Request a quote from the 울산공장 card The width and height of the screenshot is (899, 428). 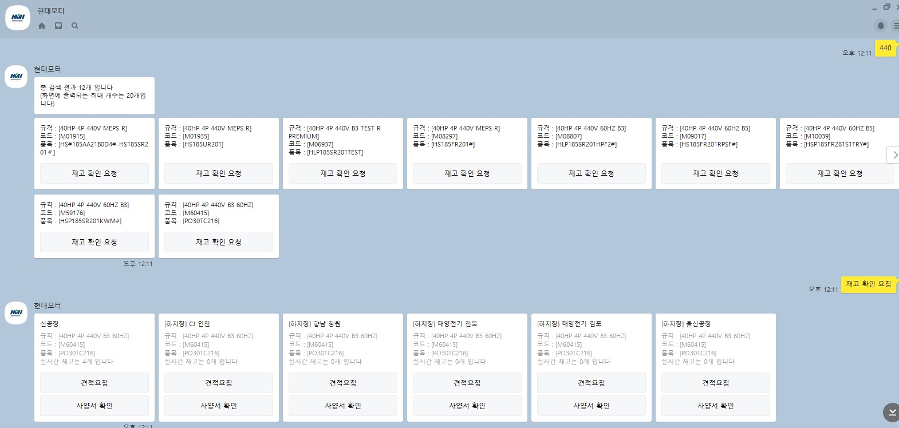(x=716, y=383)
